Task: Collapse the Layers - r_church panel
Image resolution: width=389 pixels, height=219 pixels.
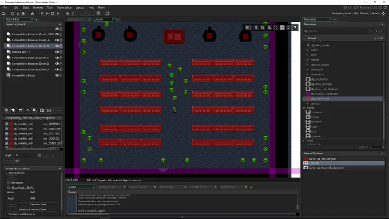Action: (60, 25)
